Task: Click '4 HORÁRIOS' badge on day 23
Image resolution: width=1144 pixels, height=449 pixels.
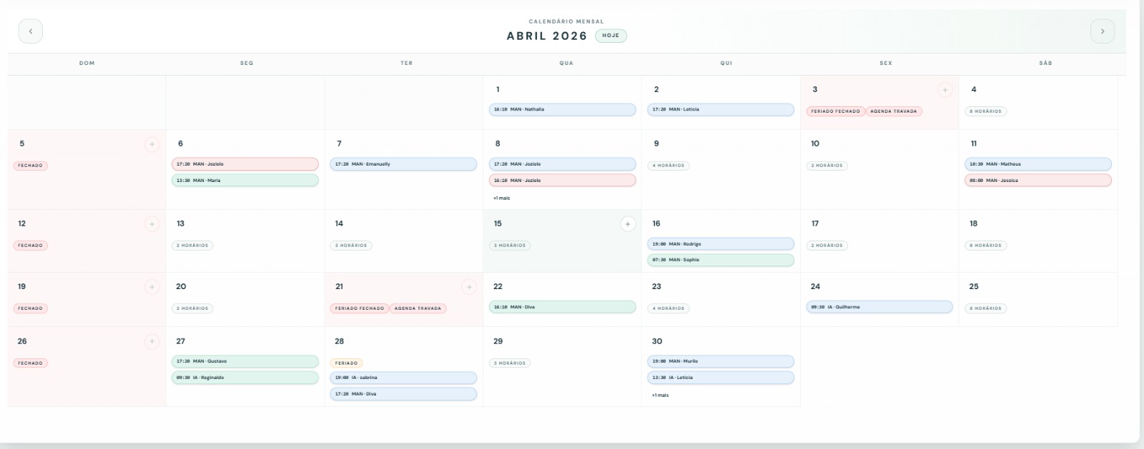Action: [669, 308]
